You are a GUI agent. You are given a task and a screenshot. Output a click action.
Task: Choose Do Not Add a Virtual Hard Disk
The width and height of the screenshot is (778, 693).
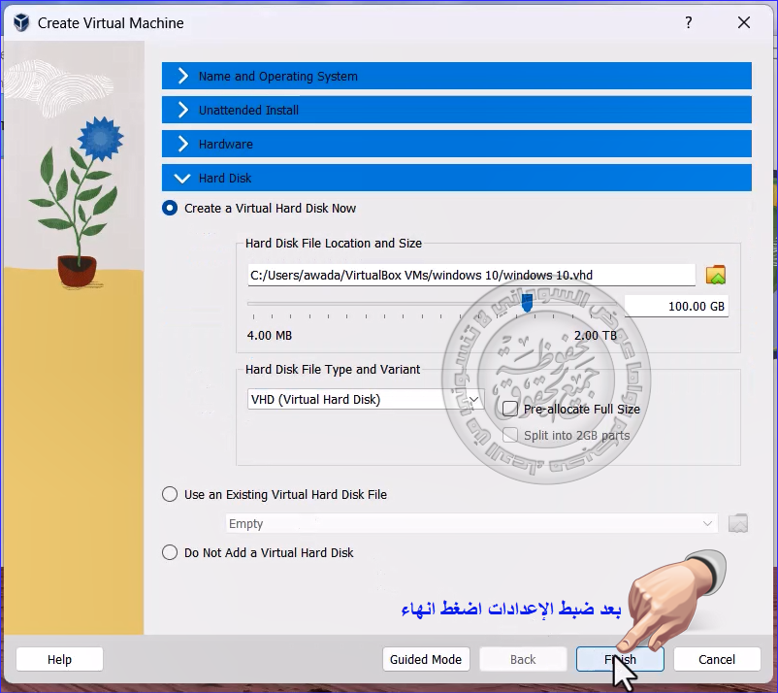tap(171, 552)
